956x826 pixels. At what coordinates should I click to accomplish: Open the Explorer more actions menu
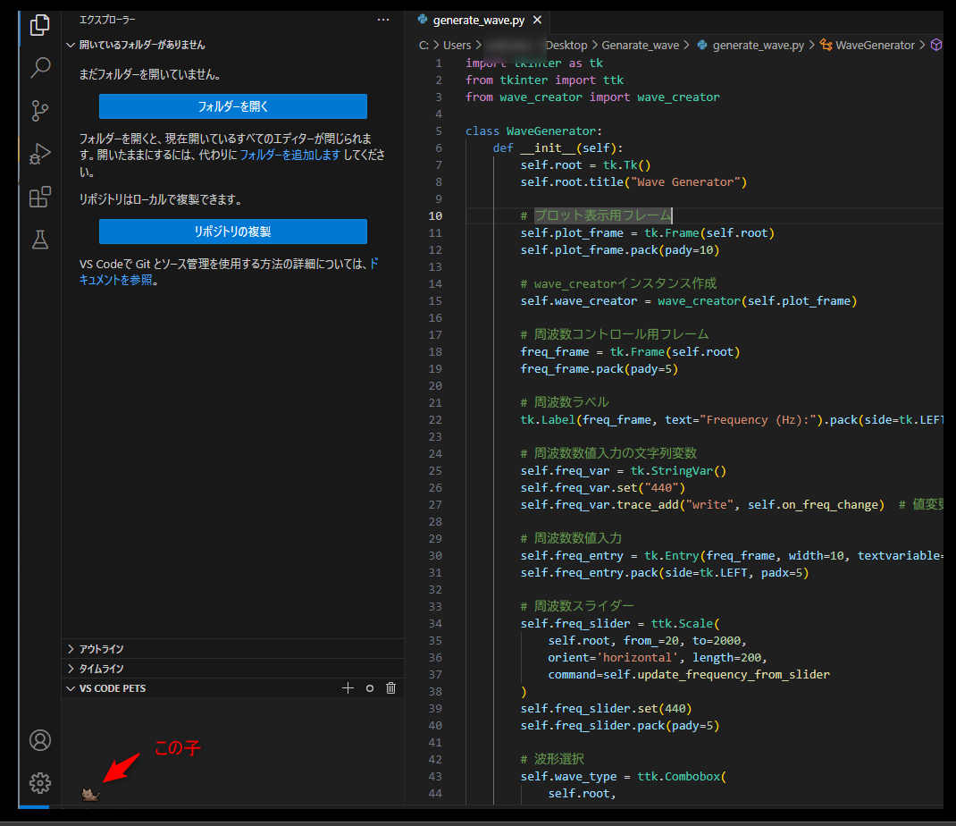pyautogui.click(x=383, y=19)
